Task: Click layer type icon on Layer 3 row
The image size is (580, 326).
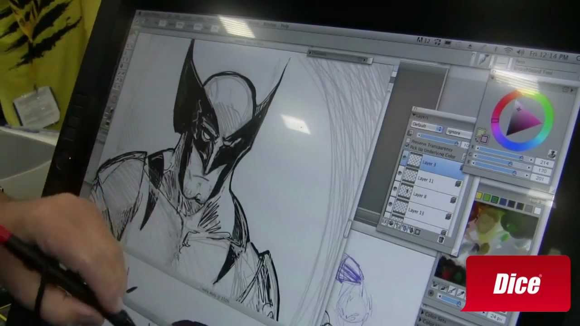Action: coord(462,168)
